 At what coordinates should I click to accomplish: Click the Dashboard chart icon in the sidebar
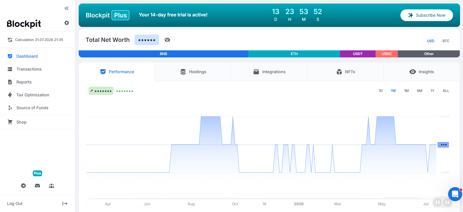pyautogui.click(x=10, y=56)
